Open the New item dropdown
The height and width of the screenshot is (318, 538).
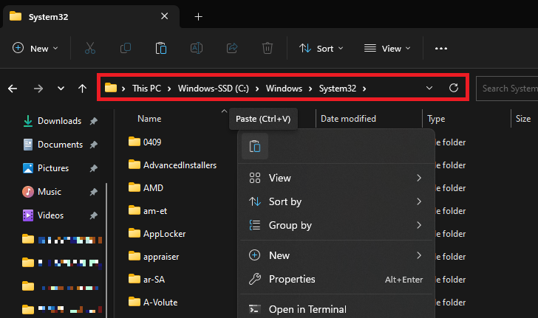35,49
